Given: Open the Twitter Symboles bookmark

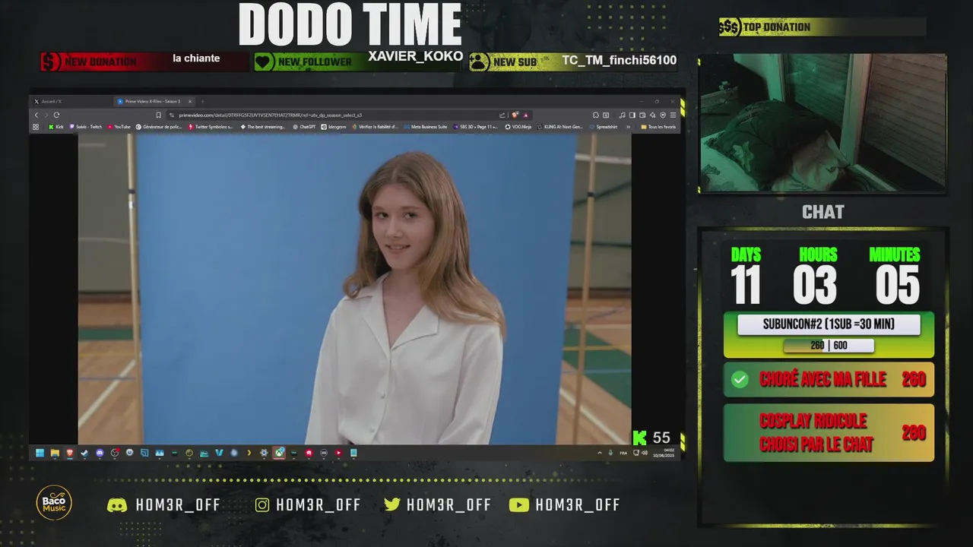Looking at the screenshot, I should click(212, 127).
